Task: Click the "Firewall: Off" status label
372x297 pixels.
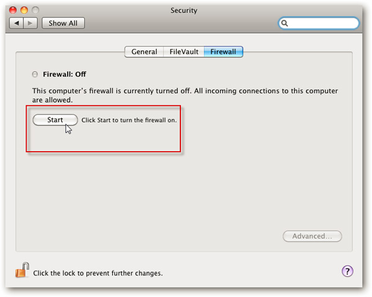Action: (63, 74)
